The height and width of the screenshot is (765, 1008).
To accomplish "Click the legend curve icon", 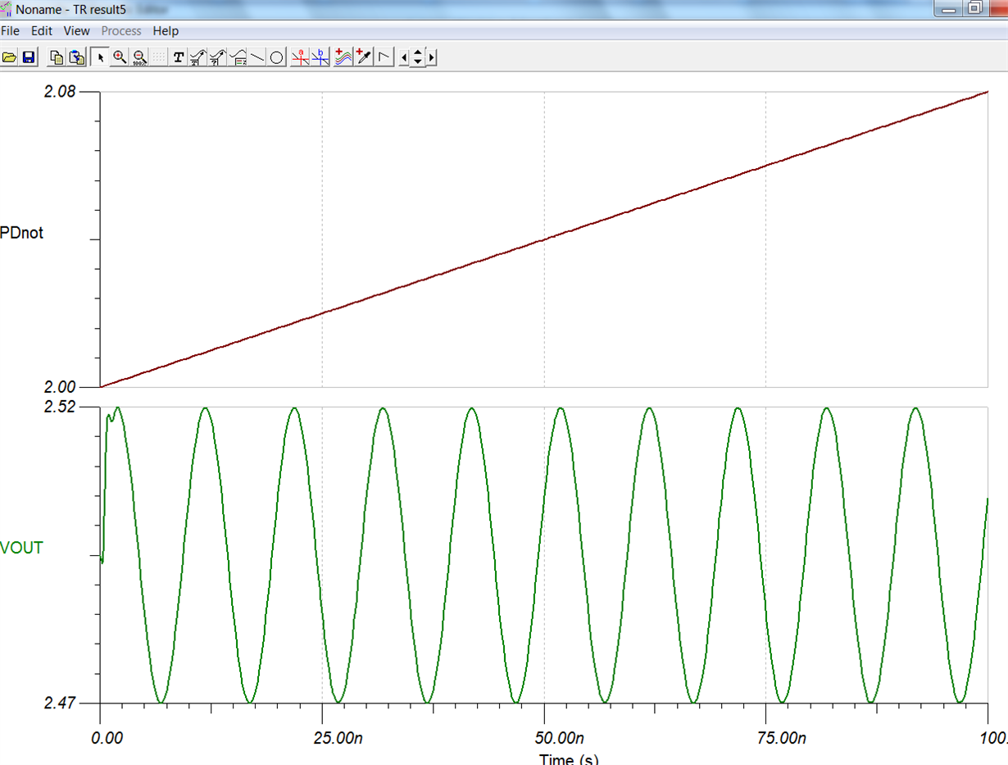I will [238, 57].
